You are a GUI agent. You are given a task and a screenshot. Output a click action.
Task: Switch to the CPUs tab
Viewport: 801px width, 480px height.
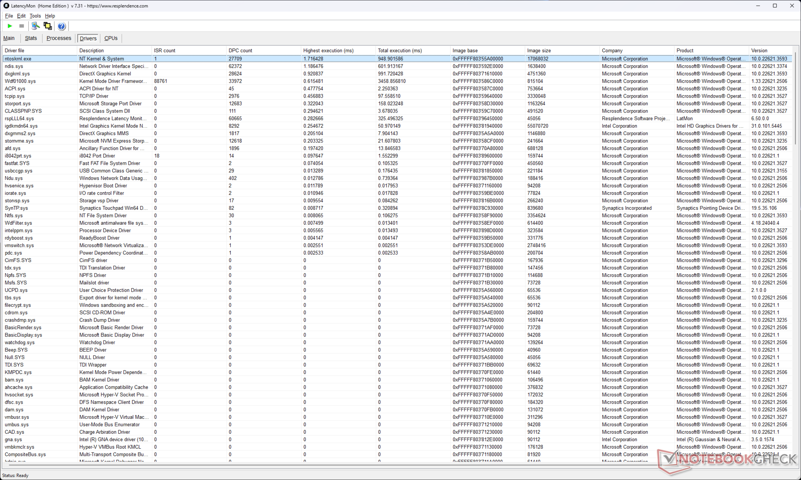point(111,38)
